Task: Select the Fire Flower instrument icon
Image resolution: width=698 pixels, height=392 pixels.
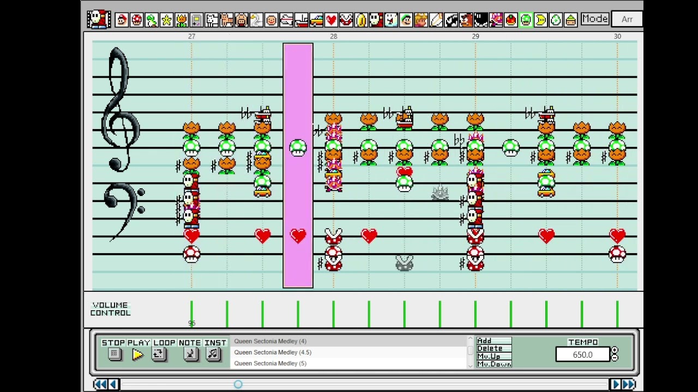Action: (x=182, y=20)
